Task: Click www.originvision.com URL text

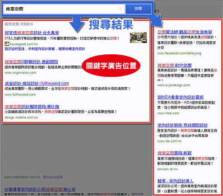Action: click(20, 72)
